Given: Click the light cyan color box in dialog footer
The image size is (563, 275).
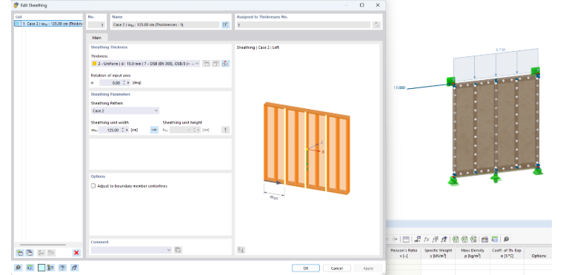Looking at the screenshot, I should click(x=41, y=268).
